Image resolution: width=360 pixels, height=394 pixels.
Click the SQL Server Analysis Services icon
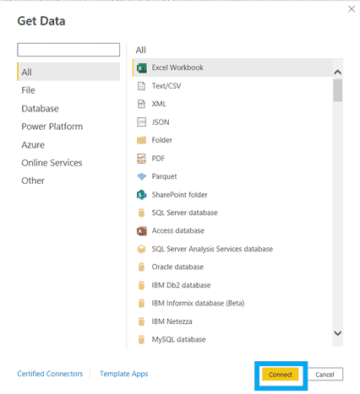pyautogui.click(x=141, y=249)
